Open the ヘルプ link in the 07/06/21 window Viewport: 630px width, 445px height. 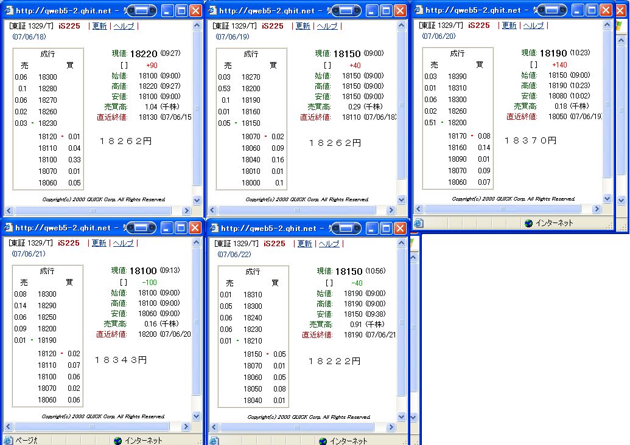tap(124, 243)
